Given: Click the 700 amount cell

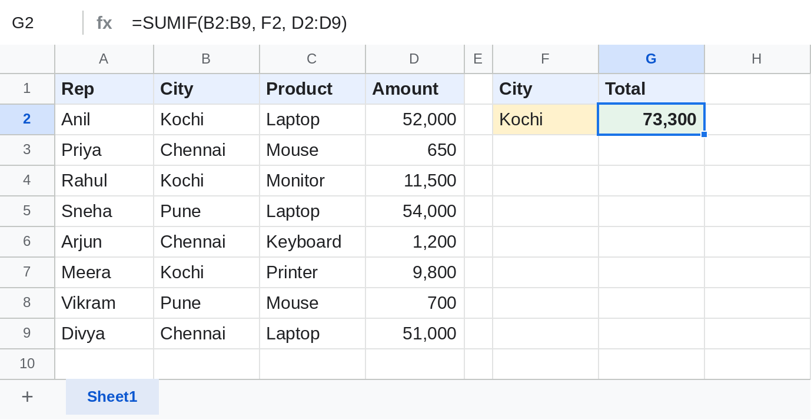Looking at the screenshot, I should [x=415, y=303].
